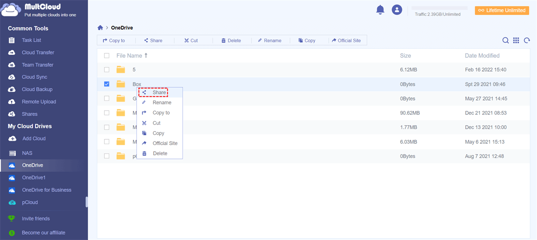Click the Size column header
This screenshot has width=537, height=240.
point(405,56)
